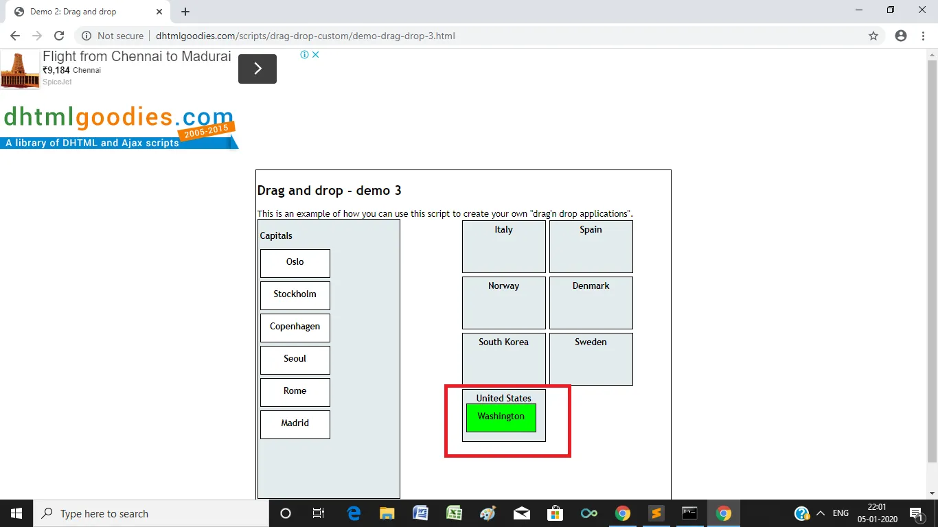Select the Demo 2: Drag and drop tab
Viewport: 938px width, 527px height.
click(87, 12)
